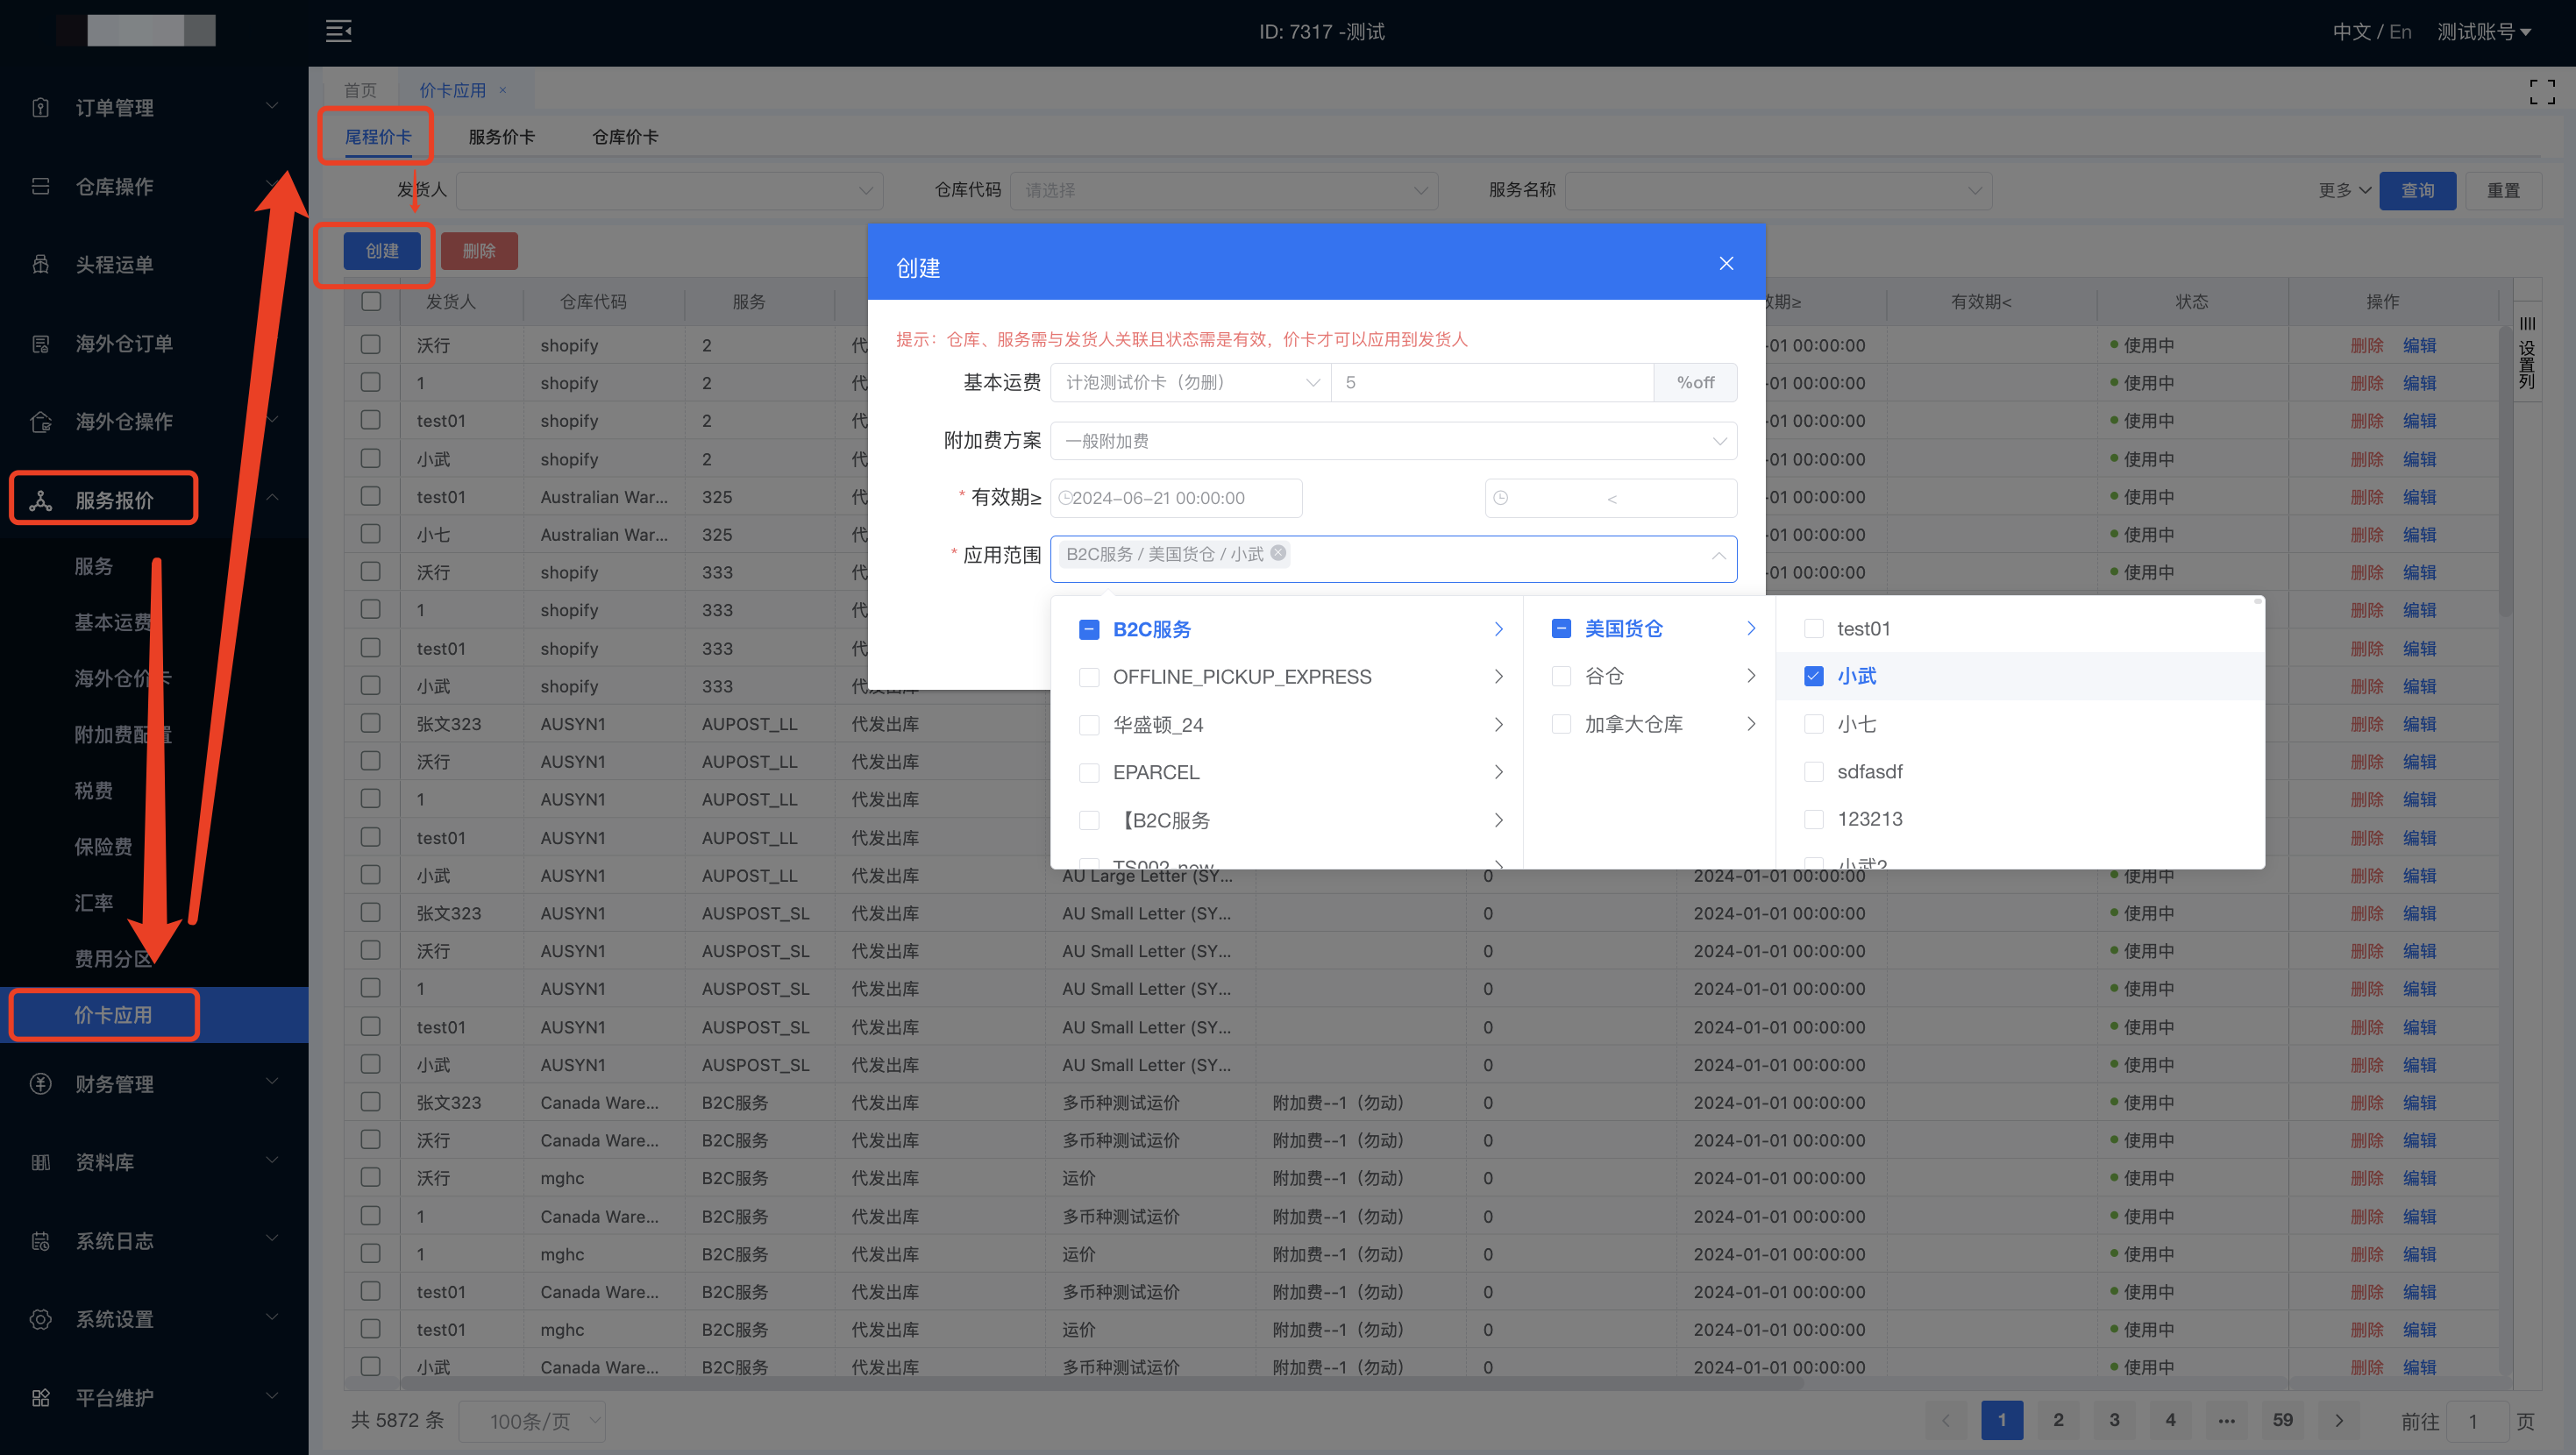Screen dimensions: 2576x1455
Task: Click the 系统日志 sidebar icon
Action: [40, 1241]
